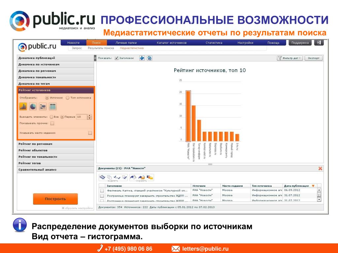Expand the Динамика по тегам section
Image resolution: width=338 pixels, height=253 pixels.
[x=55, y=84]
